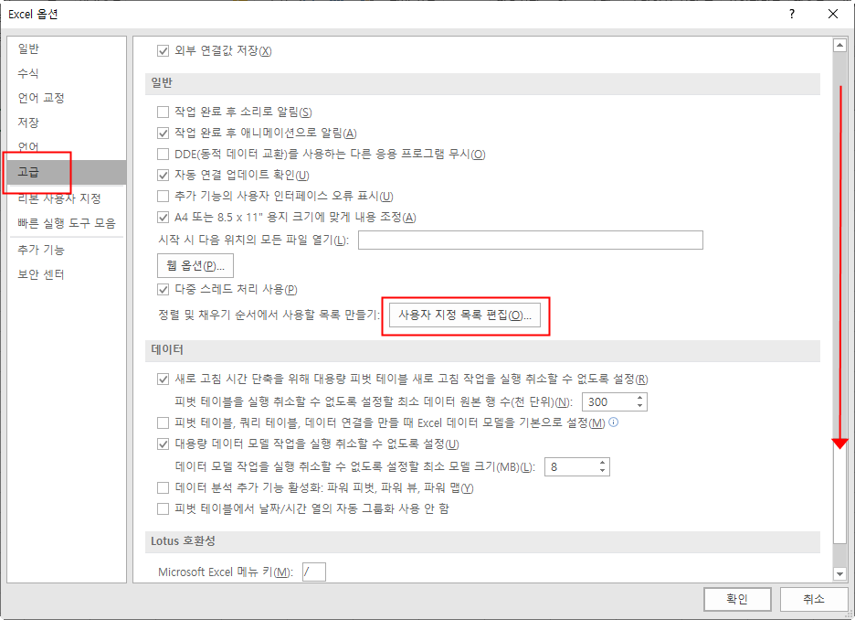Toggle 새로 고침 시간 단축 피벗 테이블 checkbox
The width and height of the screenshot is (855, 620).
point(163,379)
